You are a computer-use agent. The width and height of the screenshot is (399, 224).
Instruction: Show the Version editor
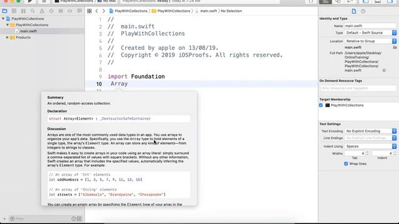tap(350, 1)
